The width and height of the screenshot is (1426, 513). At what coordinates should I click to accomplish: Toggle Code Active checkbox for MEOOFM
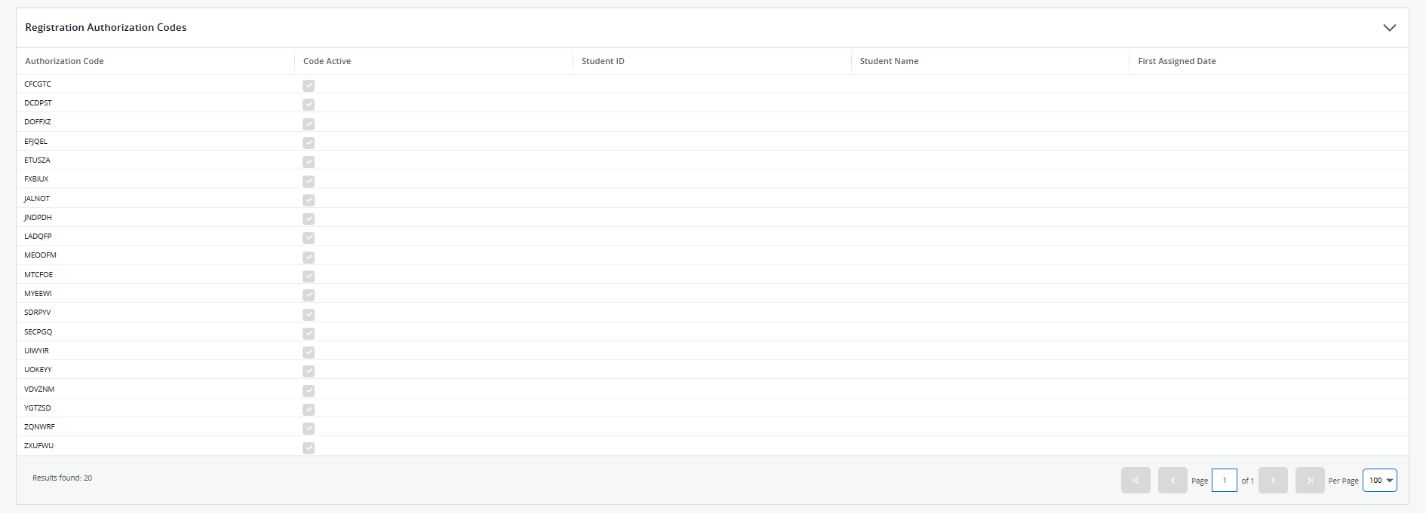coord(309,258)
